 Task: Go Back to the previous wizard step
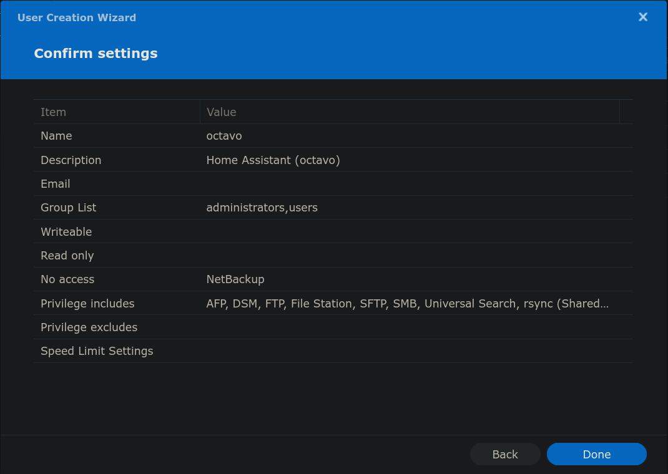pyautogui.click(x=504, y=454)
